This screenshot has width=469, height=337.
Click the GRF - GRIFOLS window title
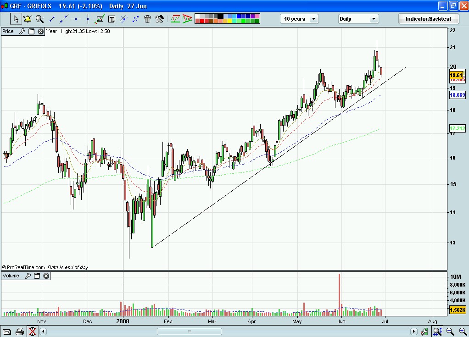point(30,6)
